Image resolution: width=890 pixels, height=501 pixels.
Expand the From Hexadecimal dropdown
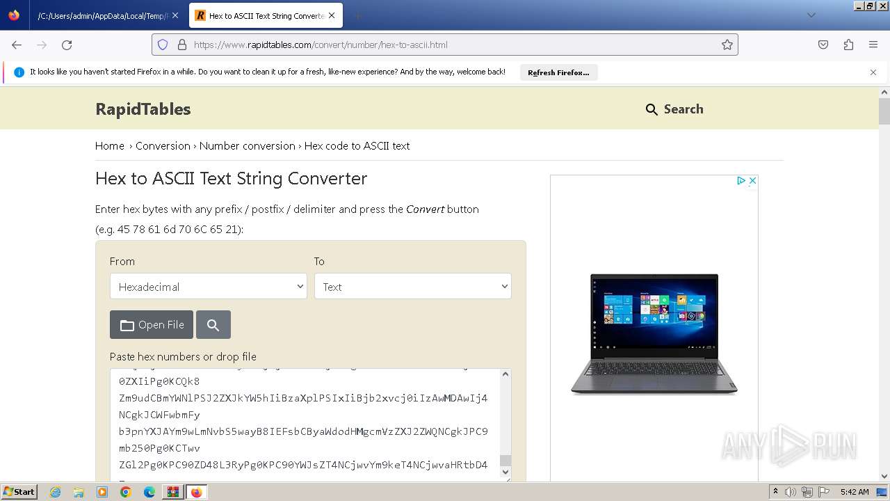point(209,287)
